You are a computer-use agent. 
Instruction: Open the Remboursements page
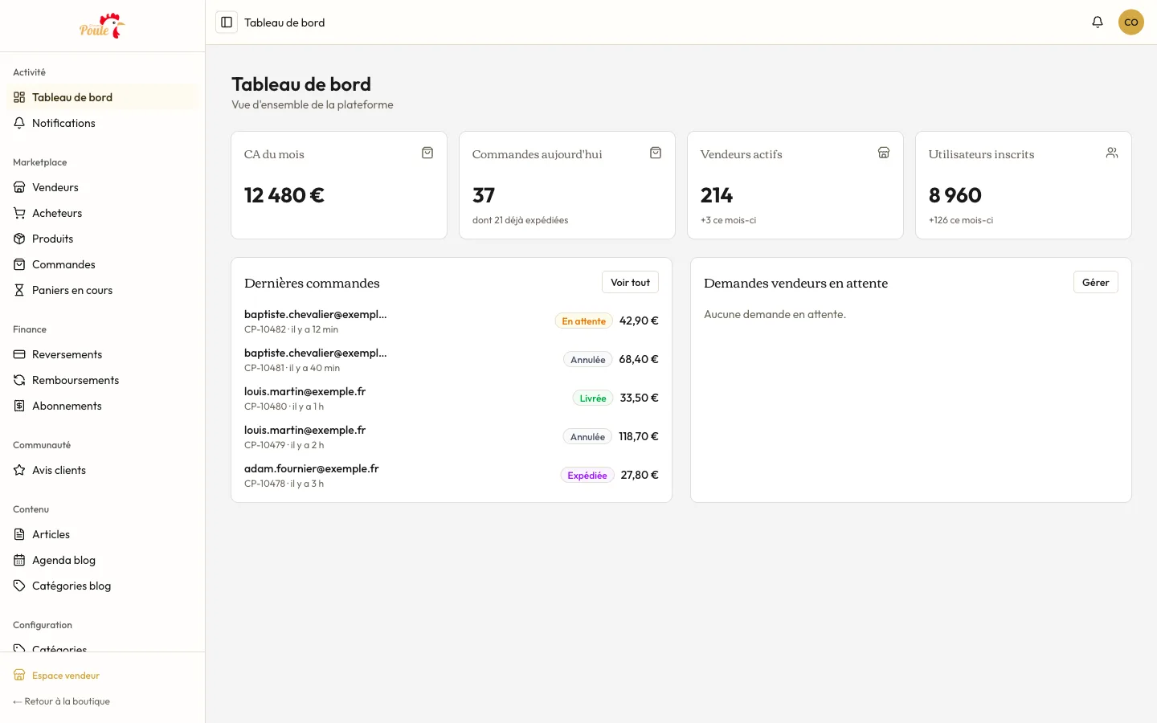pos(101,380)
